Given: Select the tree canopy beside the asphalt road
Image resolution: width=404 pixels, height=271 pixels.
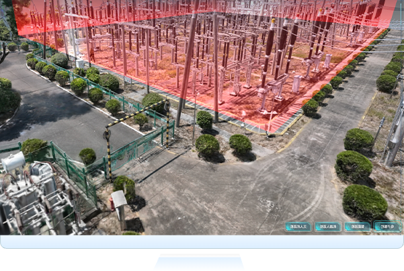Looking at the screenshot, I should click(8, 96).
